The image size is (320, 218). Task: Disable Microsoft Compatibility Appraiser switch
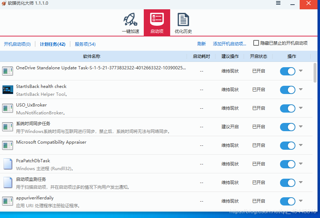click(288, 145)
